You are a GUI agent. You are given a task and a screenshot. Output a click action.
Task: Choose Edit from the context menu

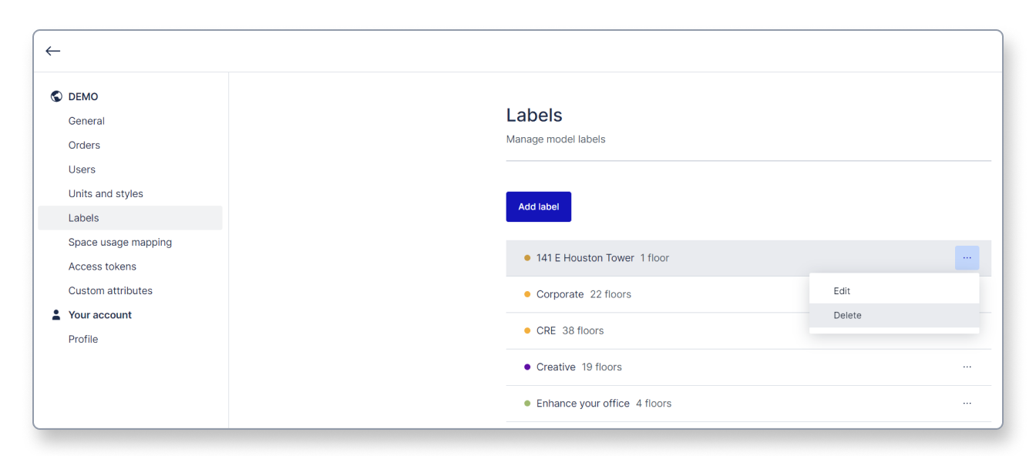click(x=842, y=291)
